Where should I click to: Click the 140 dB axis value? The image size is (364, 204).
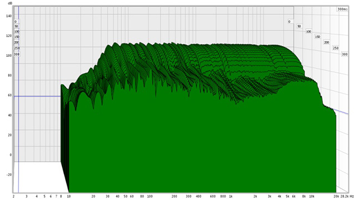click(x=9, y=16)
